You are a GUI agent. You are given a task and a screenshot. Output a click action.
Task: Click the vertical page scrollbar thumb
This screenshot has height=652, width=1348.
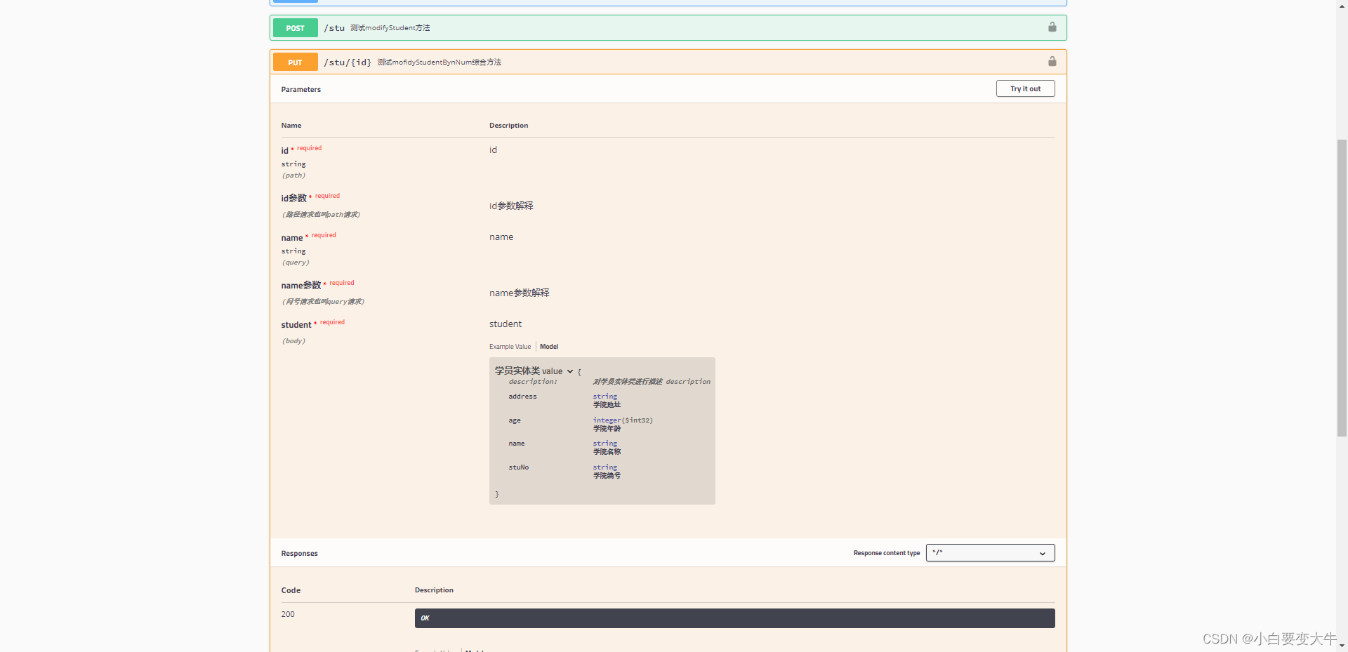(1342, 288)
